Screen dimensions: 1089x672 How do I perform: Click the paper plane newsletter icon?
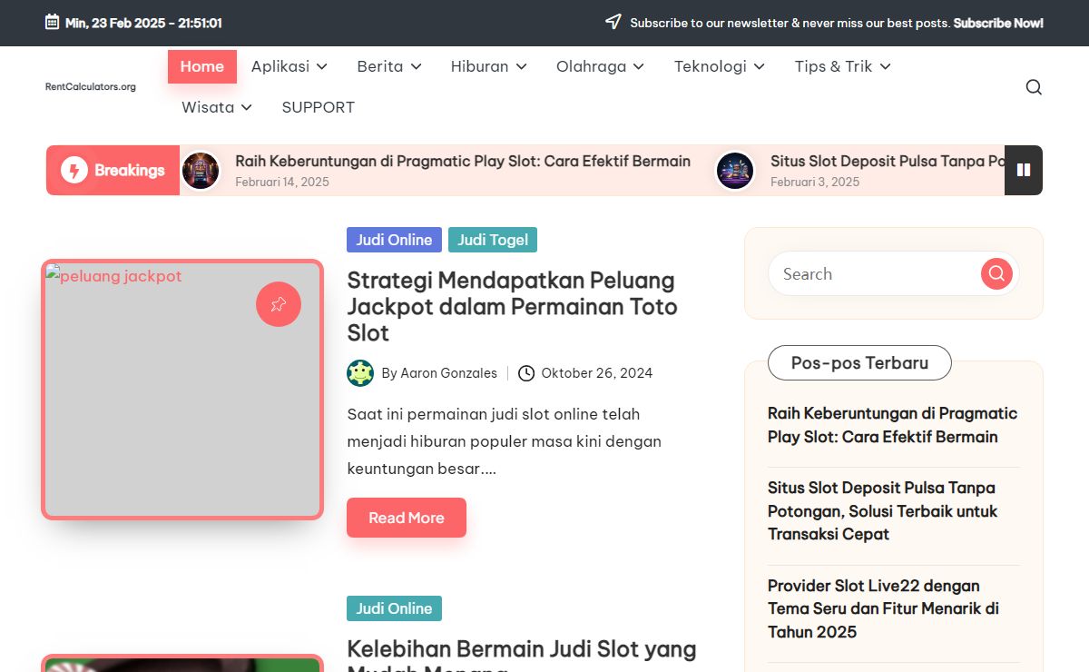[x=614, y=22]
